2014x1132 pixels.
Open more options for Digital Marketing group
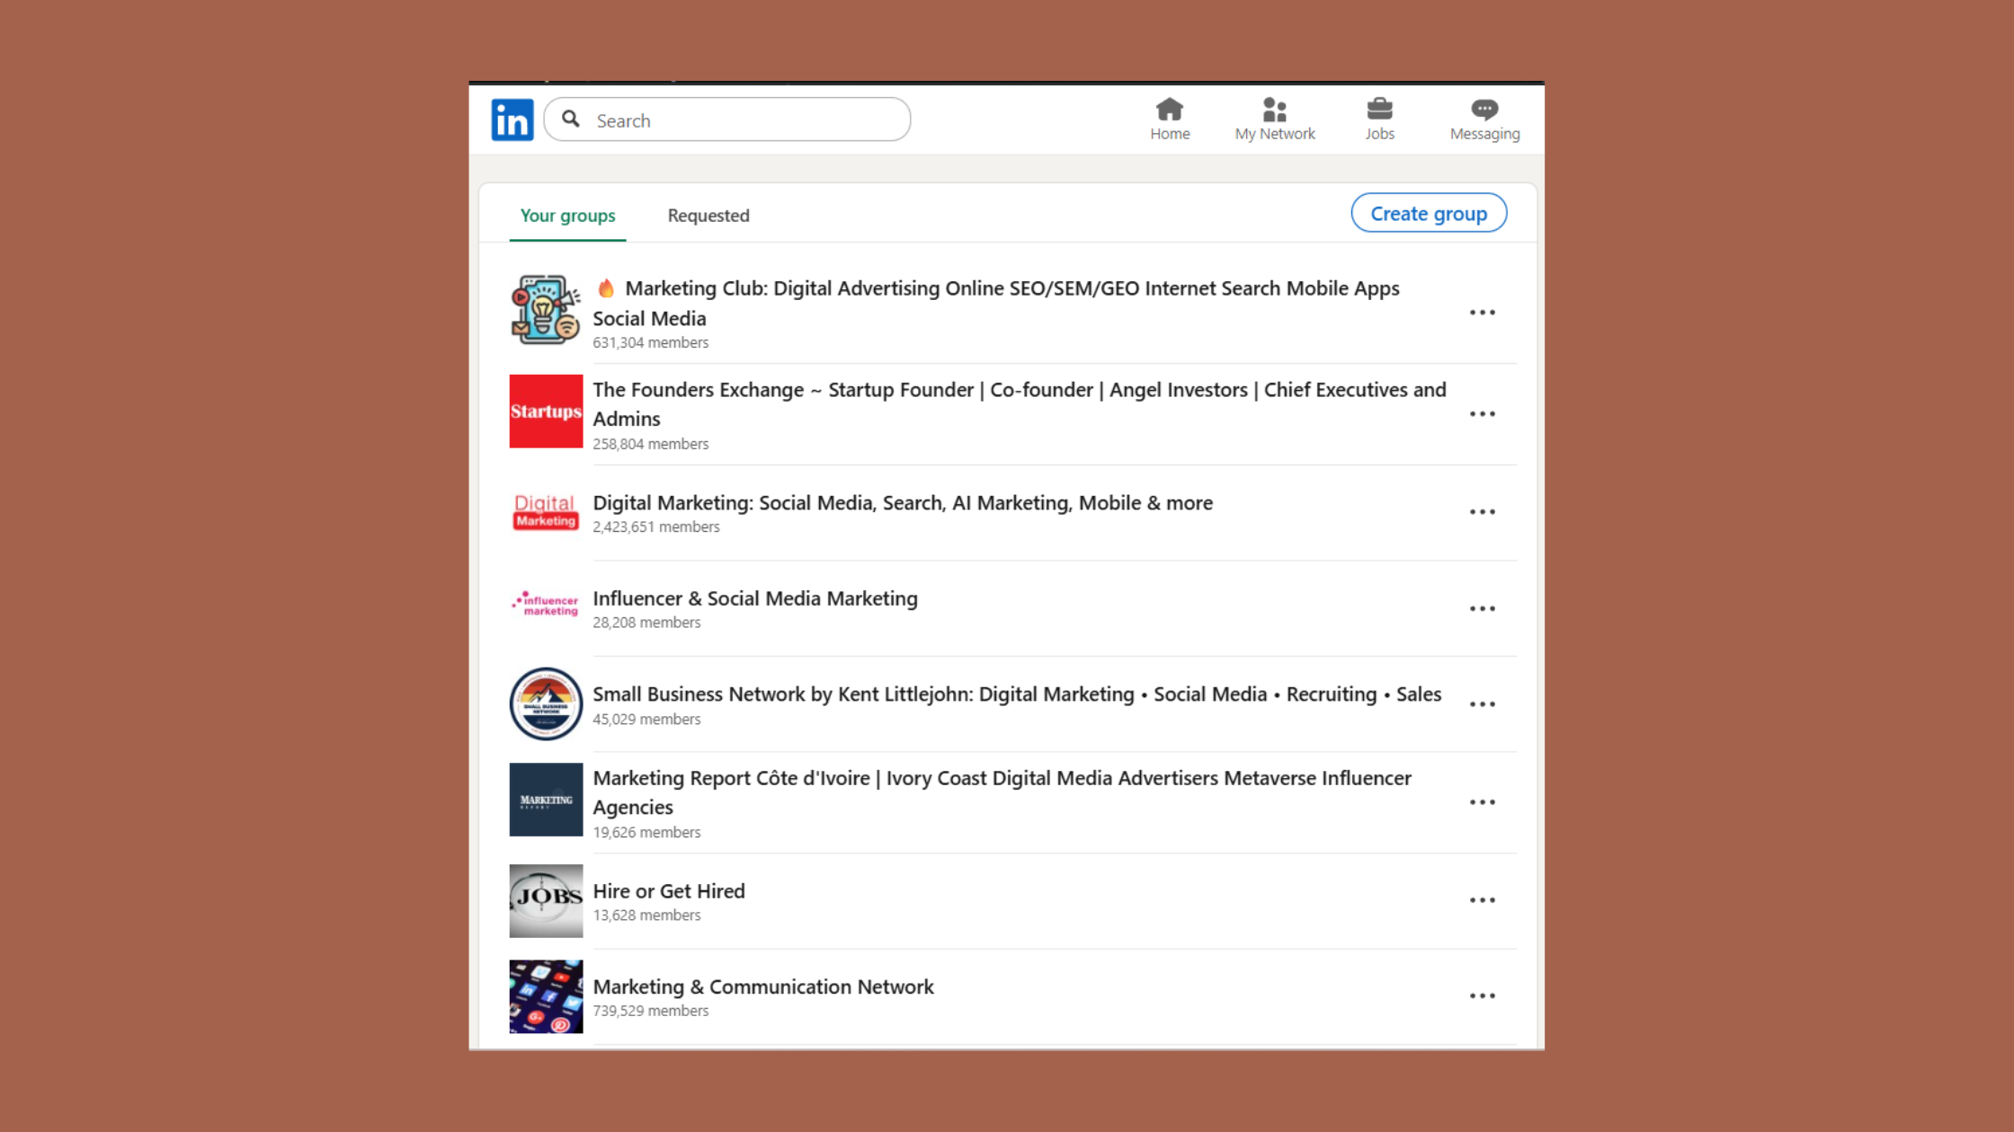tap(1483, 512)
